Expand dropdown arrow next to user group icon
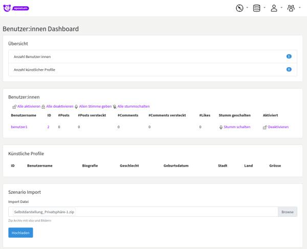 click(x=299, y=8)
